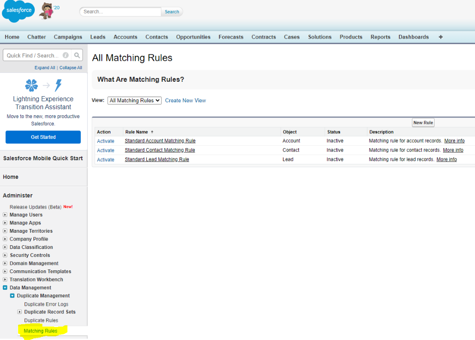Click More info for account records
This screenshot has height=340, width=475.
454,141
